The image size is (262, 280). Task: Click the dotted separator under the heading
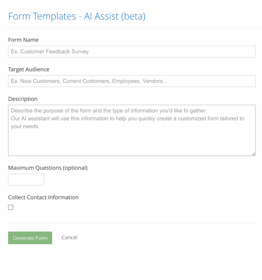point(133,28)
